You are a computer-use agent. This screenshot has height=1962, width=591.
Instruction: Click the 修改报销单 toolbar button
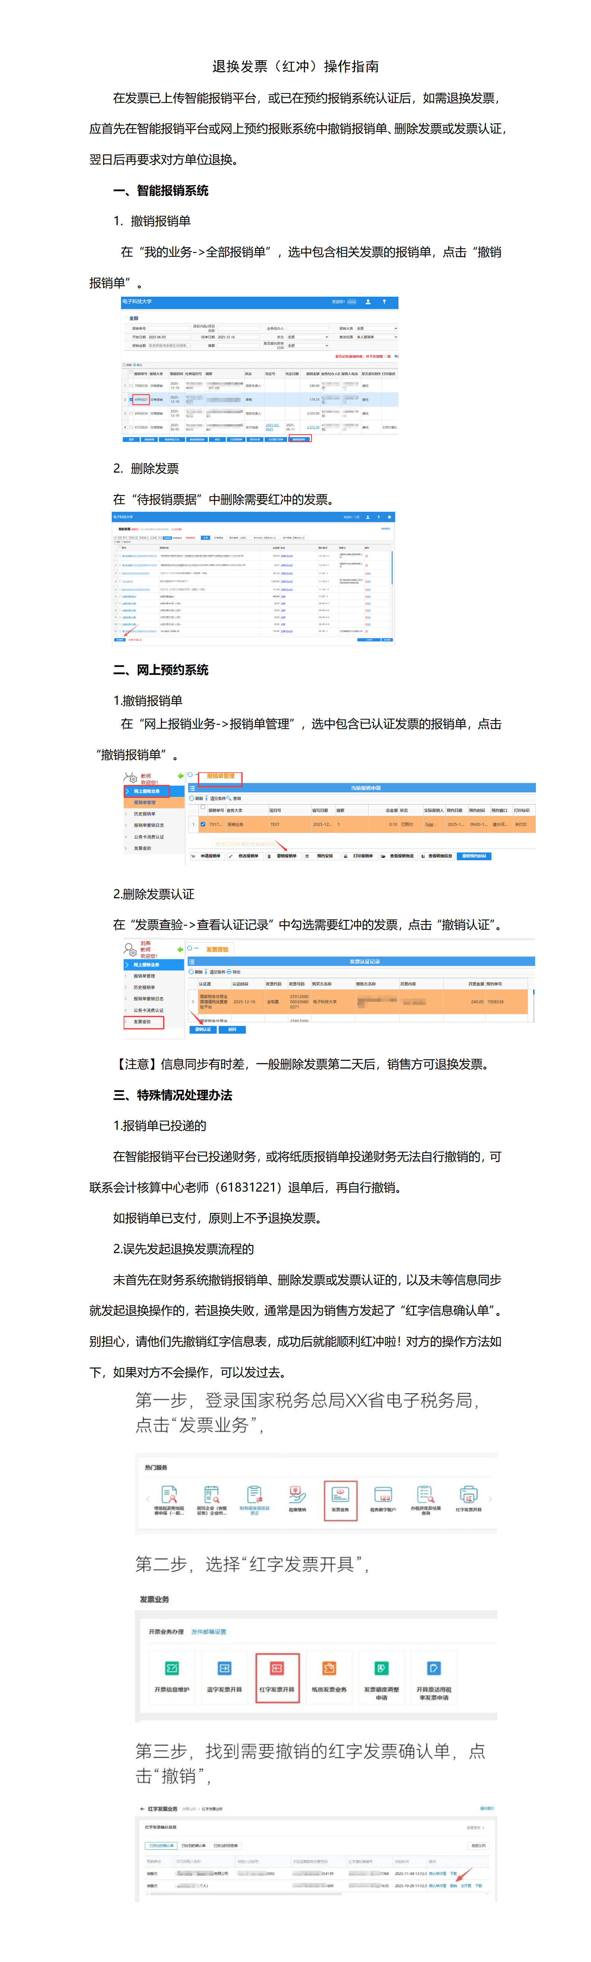click(245, 856)
